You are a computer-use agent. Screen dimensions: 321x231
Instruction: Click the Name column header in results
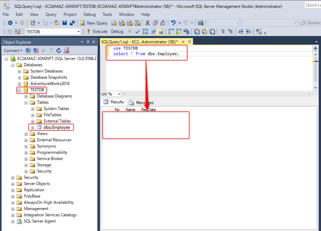tap(131, 110)
